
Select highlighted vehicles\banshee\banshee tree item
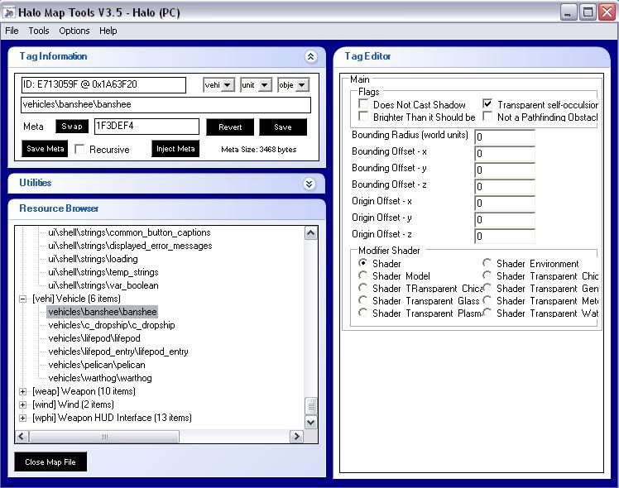click(103, 312)
